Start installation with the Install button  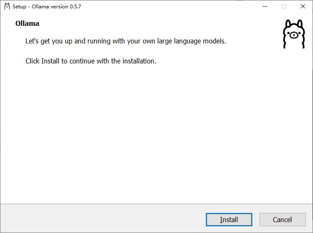click(229, 220)
